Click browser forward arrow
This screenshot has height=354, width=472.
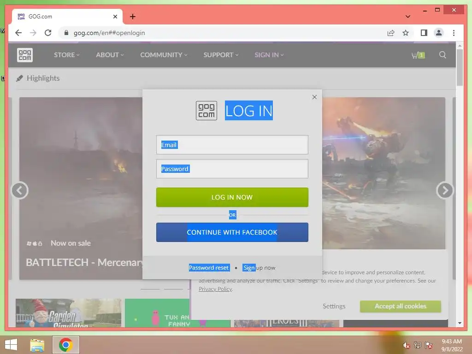(x=33, y=33)
